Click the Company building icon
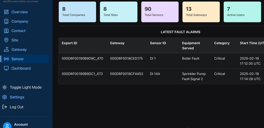The width and height of the screenshot is (264, 128). click(x=6, y=21)
